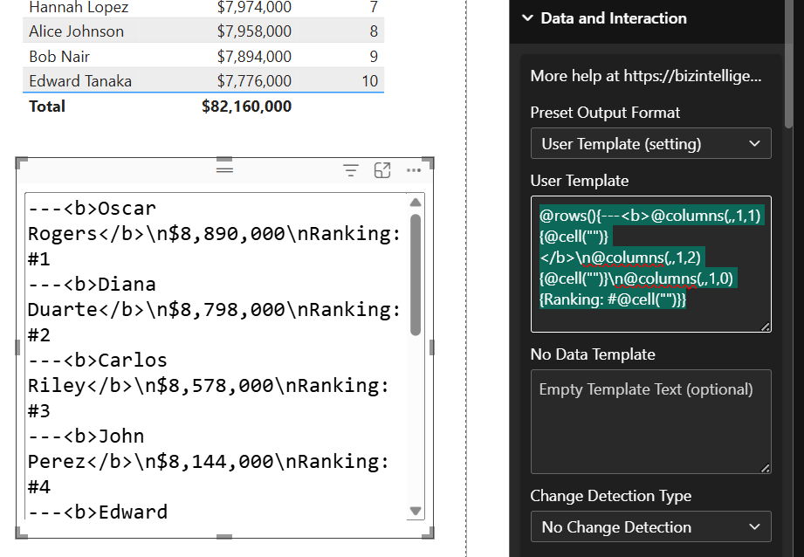
Task: Click rank 10 cell for Edward Tanaka
Action: (369, 81)
